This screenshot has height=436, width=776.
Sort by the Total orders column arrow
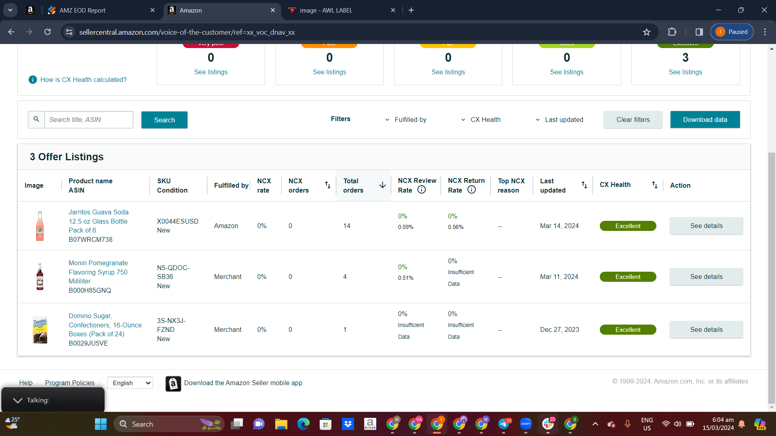click(382, 185)
